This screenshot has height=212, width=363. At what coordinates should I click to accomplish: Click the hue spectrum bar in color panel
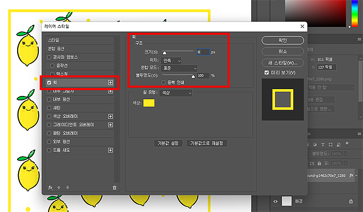(355, 13)
